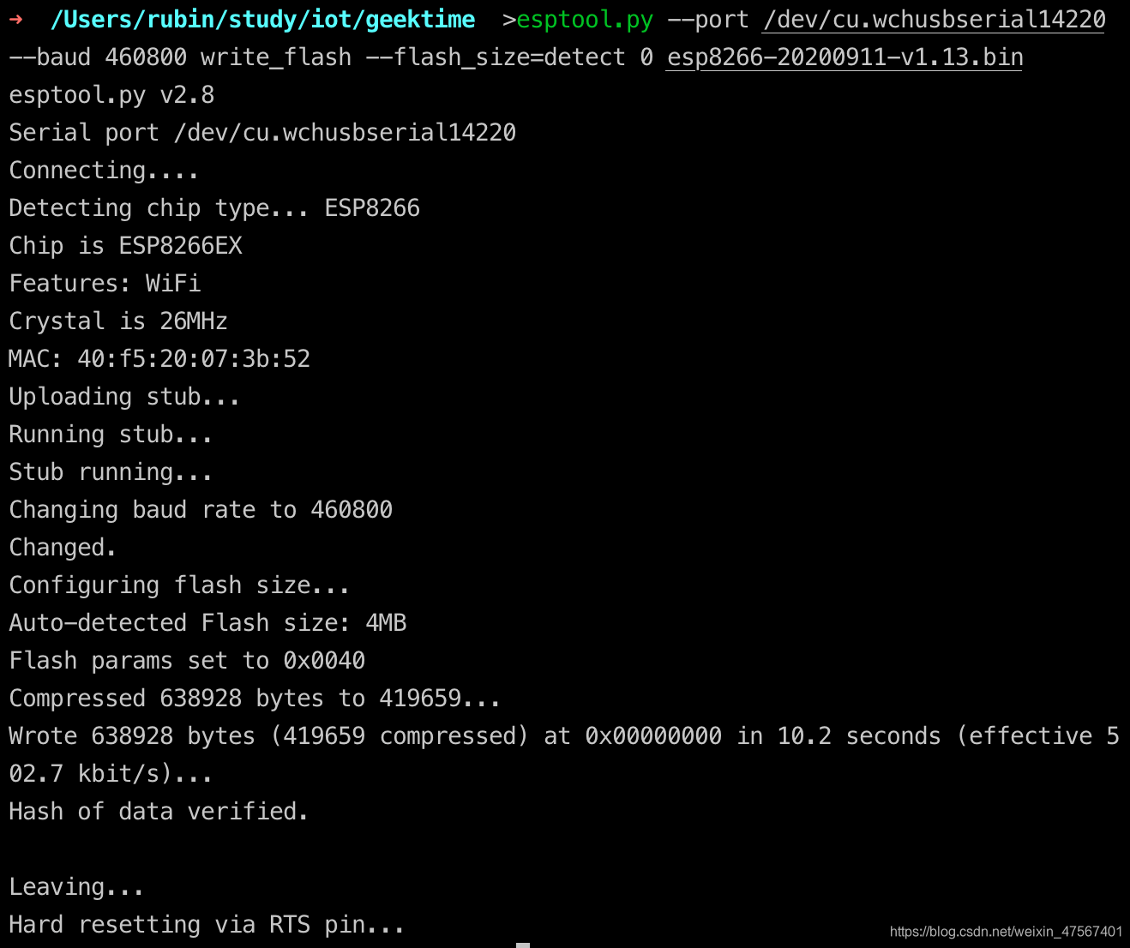Click the 'Configuring flash size...' line
The image size is (1130, 948).
tap(179, 585)
